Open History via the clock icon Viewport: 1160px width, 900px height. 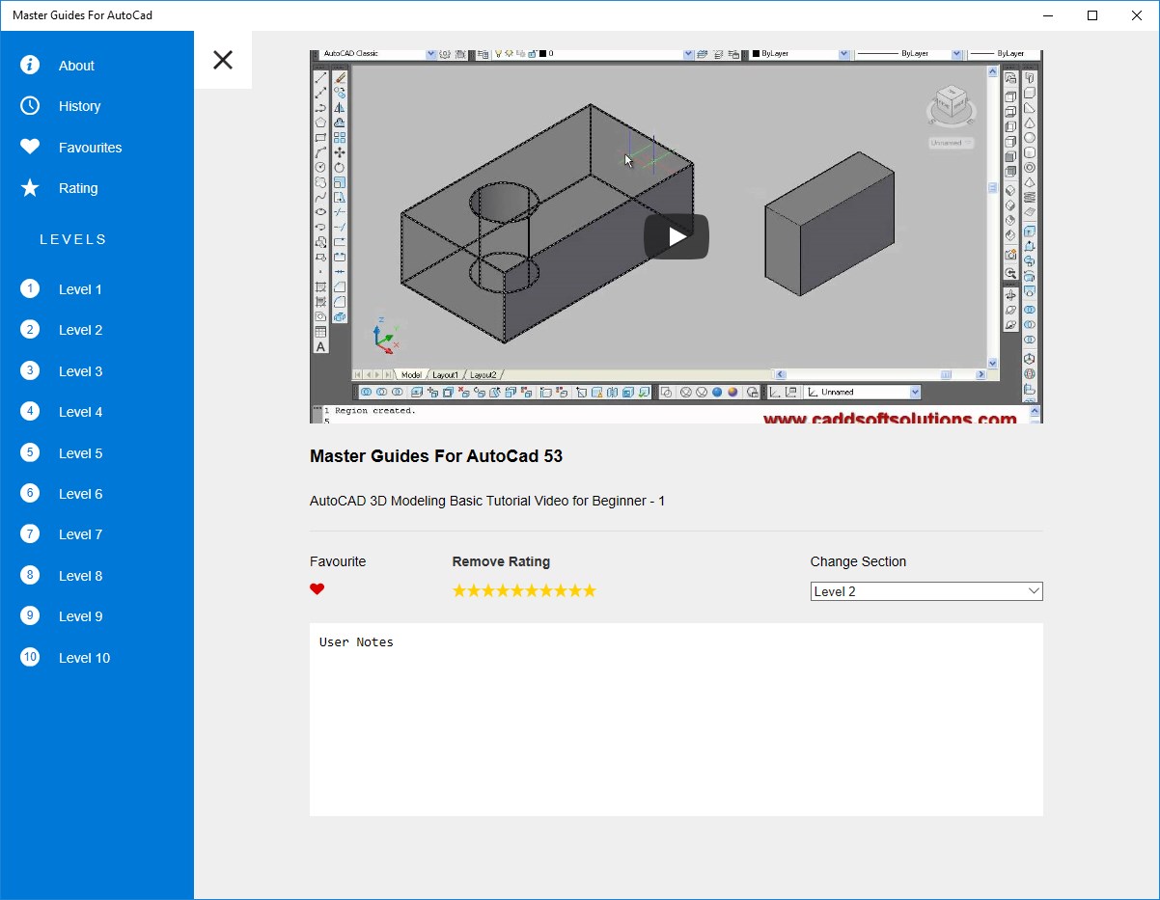point(30,106)
